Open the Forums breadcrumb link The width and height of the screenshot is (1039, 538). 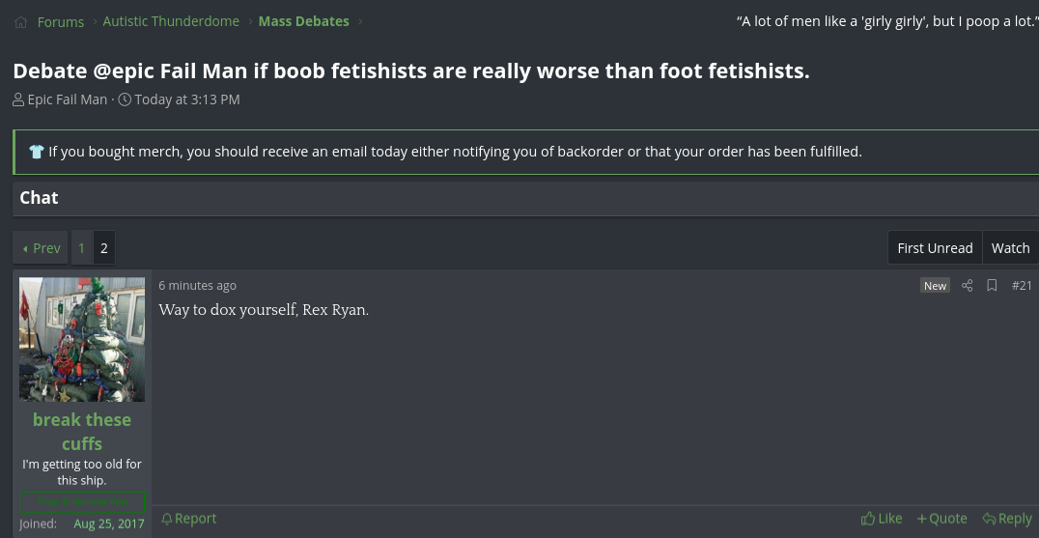point(60,22)
